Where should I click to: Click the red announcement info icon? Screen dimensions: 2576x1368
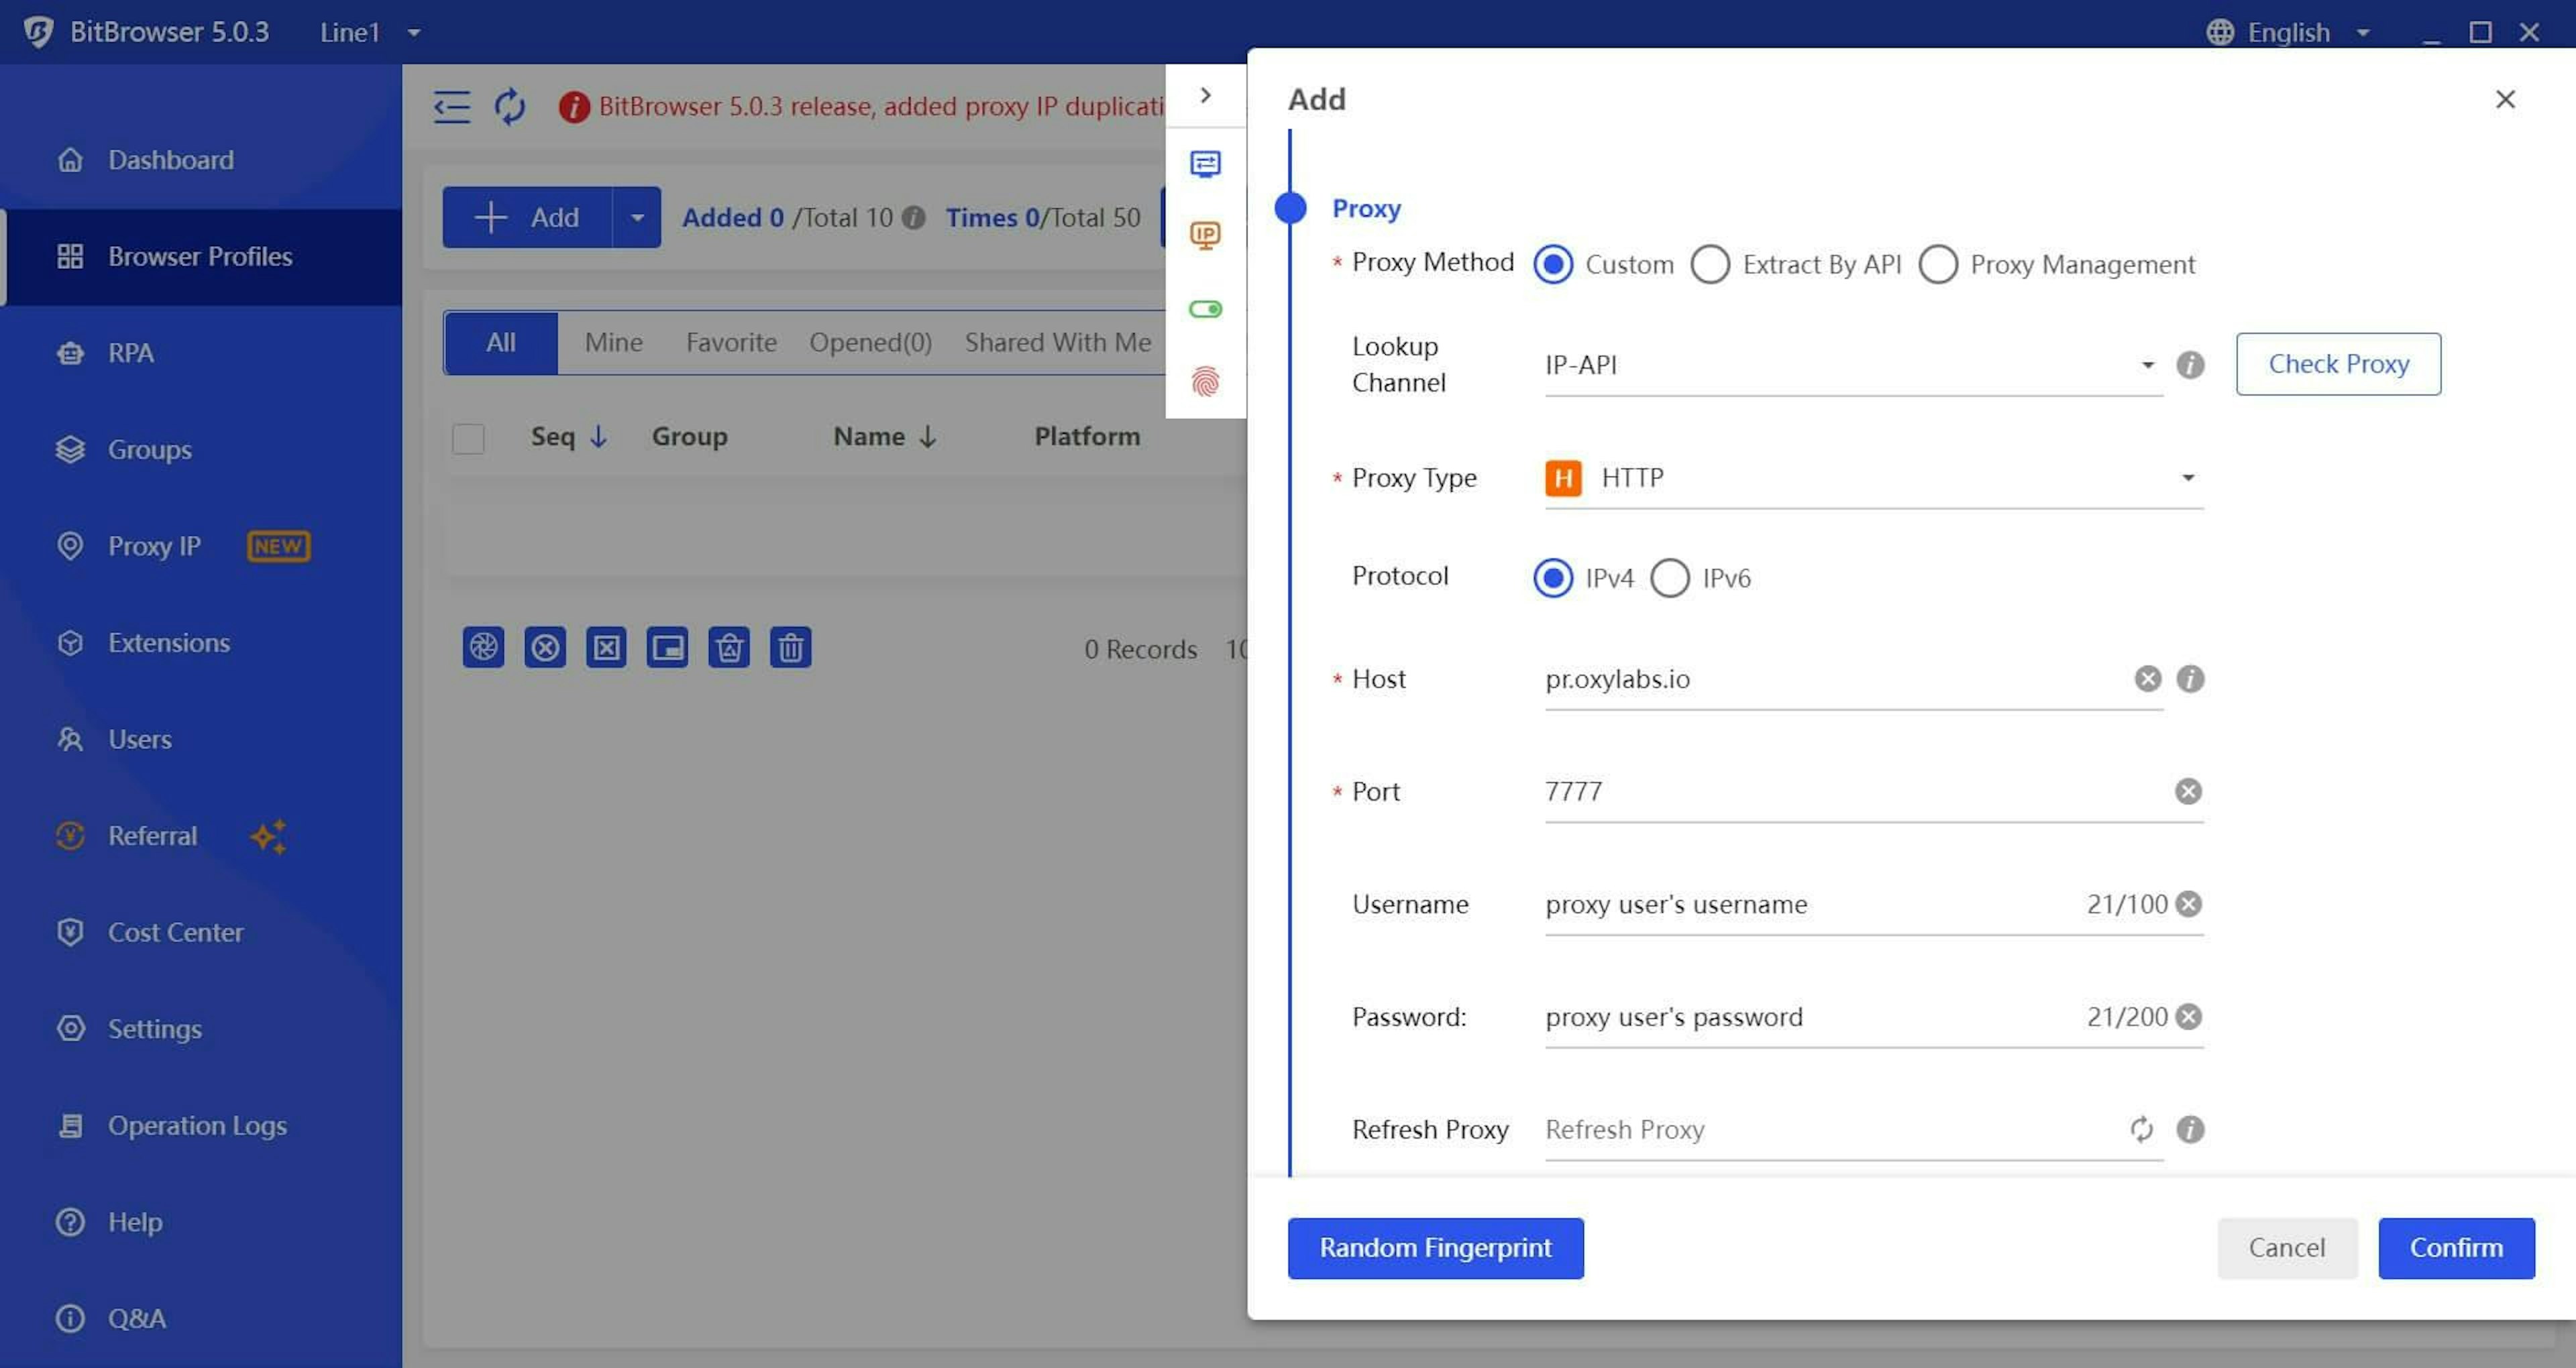tap(574, 107)
